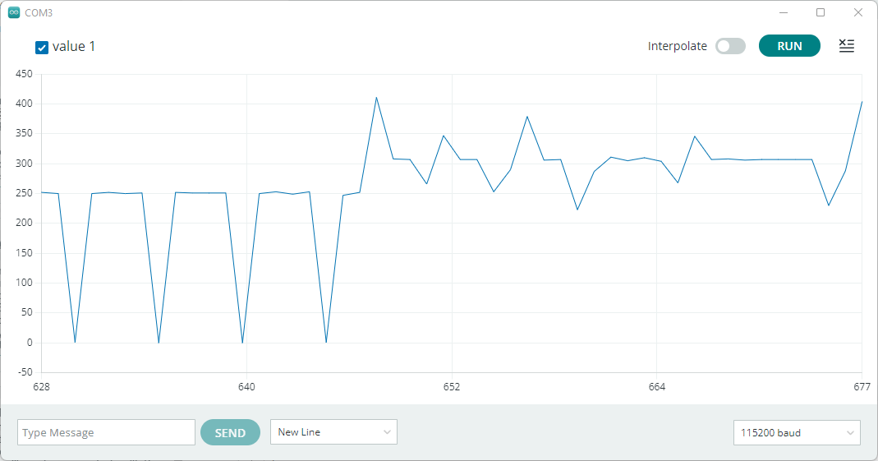
Task: Maximize the COM3 plotter window
Action: 821,12
